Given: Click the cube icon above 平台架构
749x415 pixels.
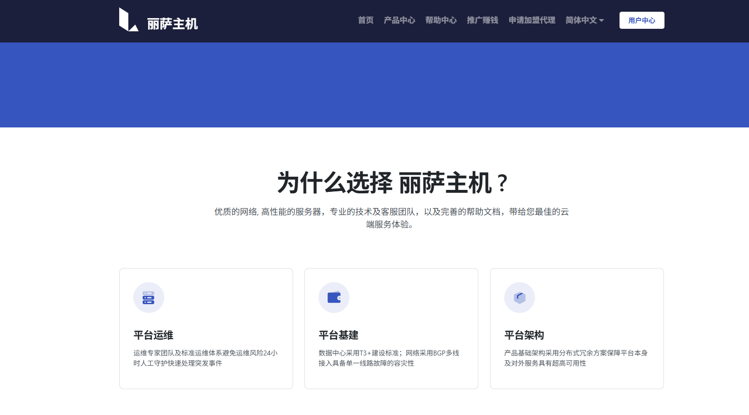Looking at the screenshot, I should (519, 298).
